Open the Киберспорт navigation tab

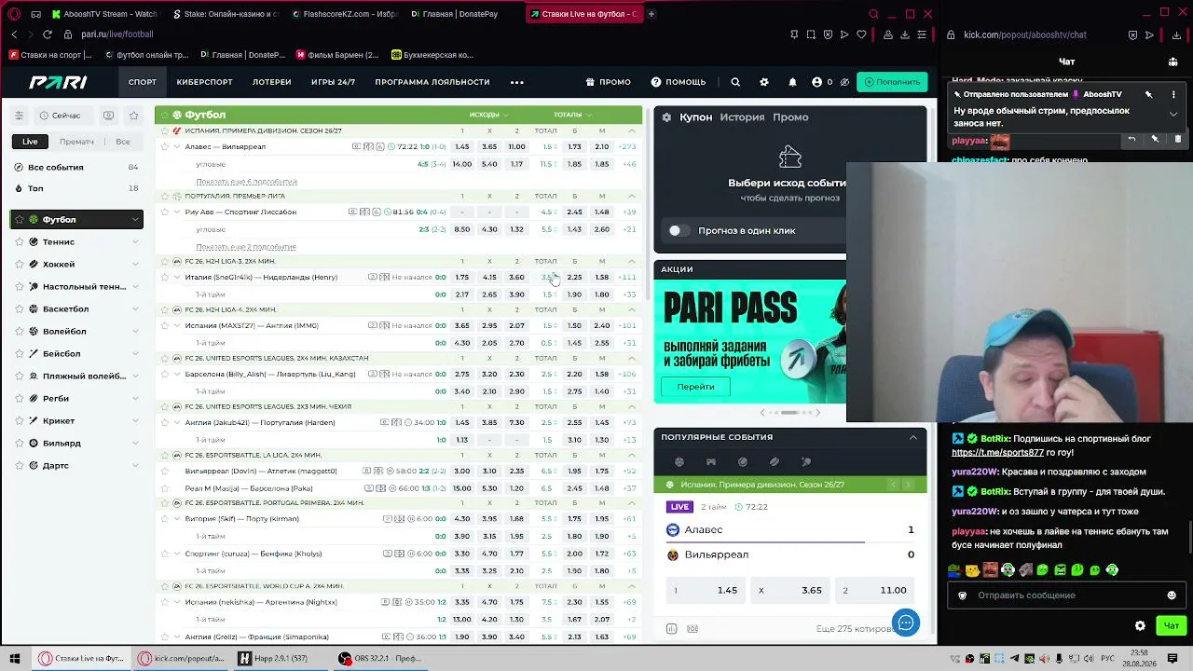click(x=204, y=82)
